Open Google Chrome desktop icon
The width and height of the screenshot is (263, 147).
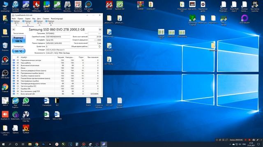(5, 88)
